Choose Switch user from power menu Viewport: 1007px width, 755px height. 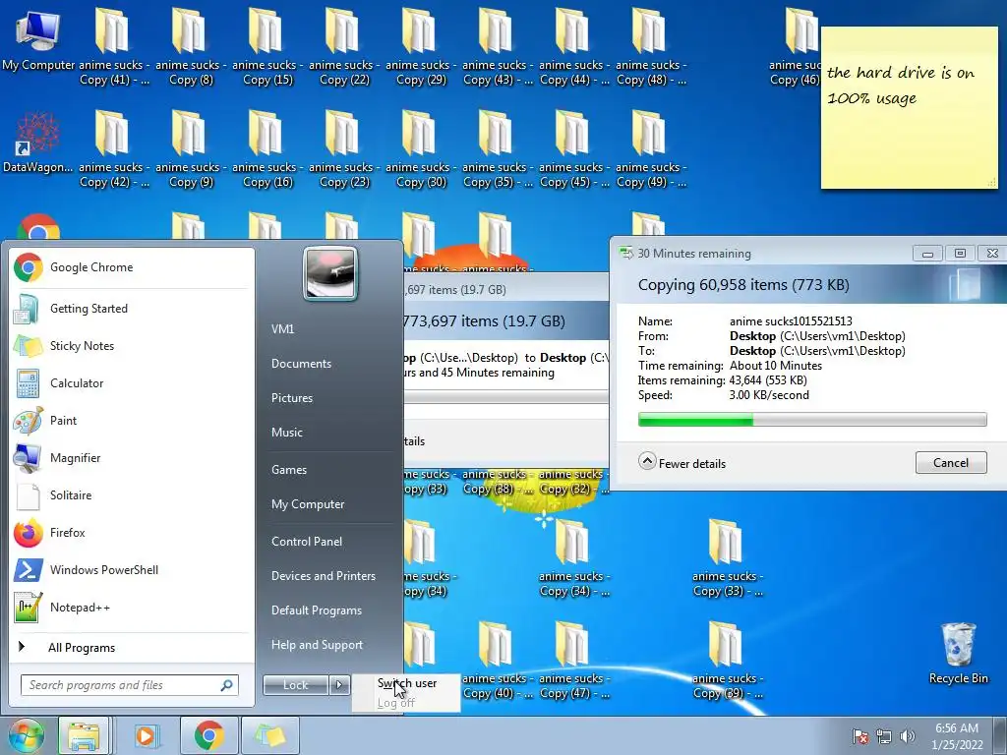coord(406,683)
